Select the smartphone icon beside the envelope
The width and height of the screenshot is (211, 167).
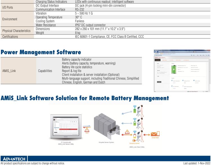(158, 134)
